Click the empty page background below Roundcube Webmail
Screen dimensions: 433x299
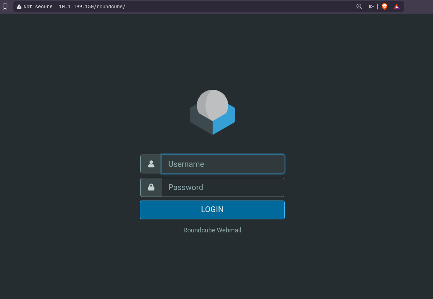212,268
